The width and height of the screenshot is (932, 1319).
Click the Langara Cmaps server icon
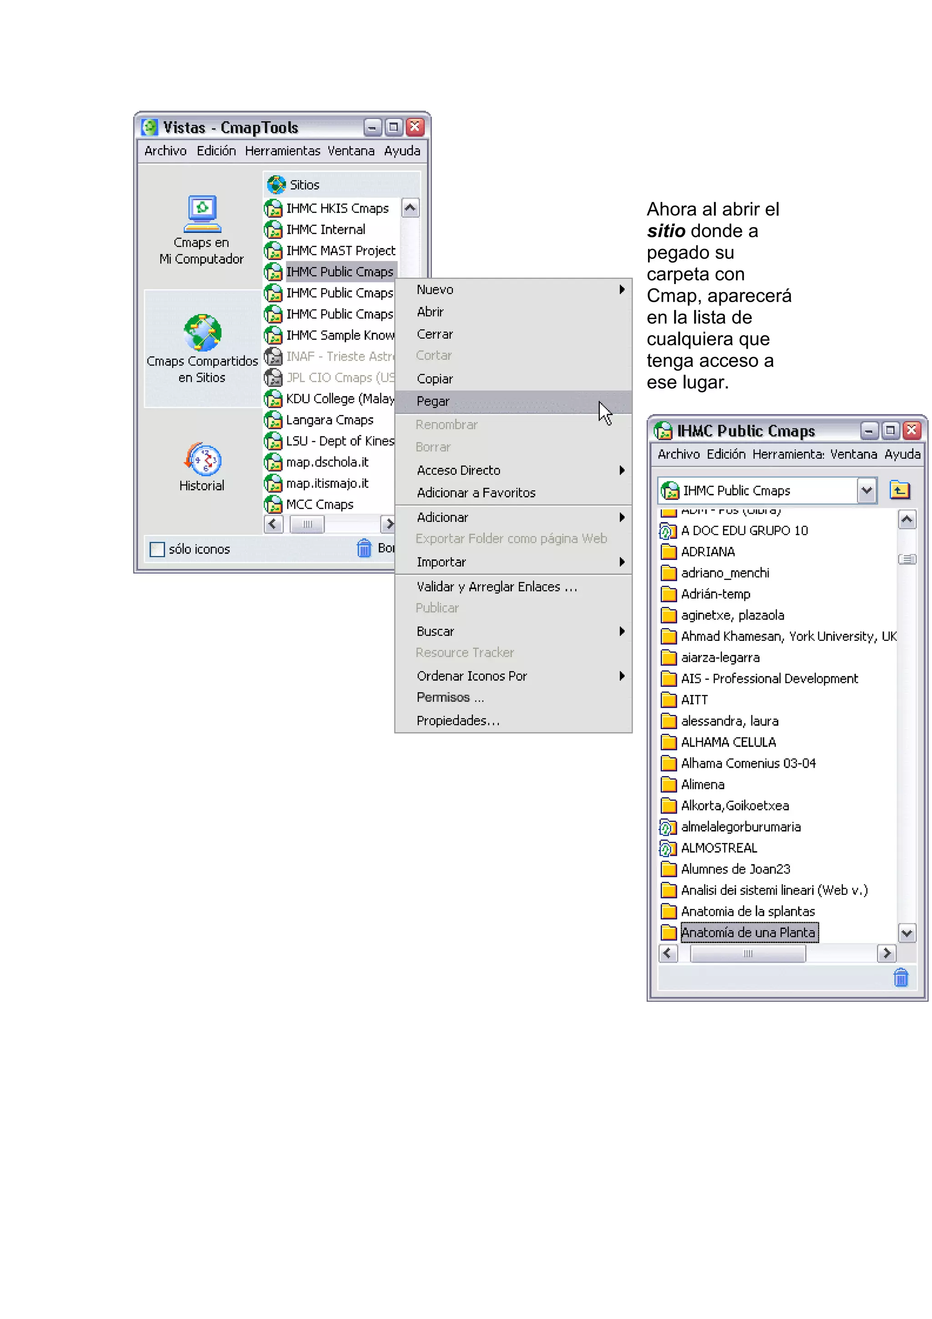(274, 420)
